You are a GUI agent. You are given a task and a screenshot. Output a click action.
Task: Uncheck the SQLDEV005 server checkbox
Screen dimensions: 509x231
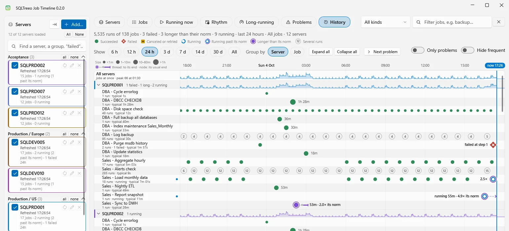[15, 142]
